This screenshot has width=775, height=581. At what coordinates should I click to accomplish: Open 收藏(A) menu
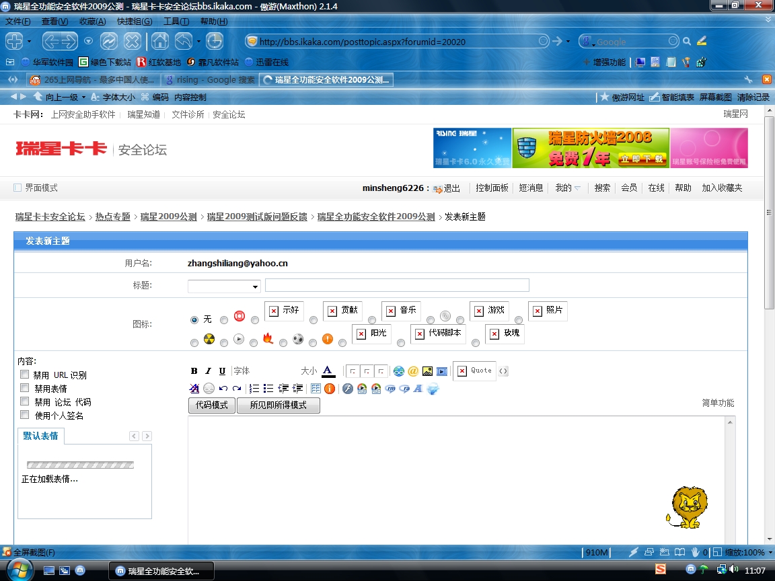[x=92, y=22]
